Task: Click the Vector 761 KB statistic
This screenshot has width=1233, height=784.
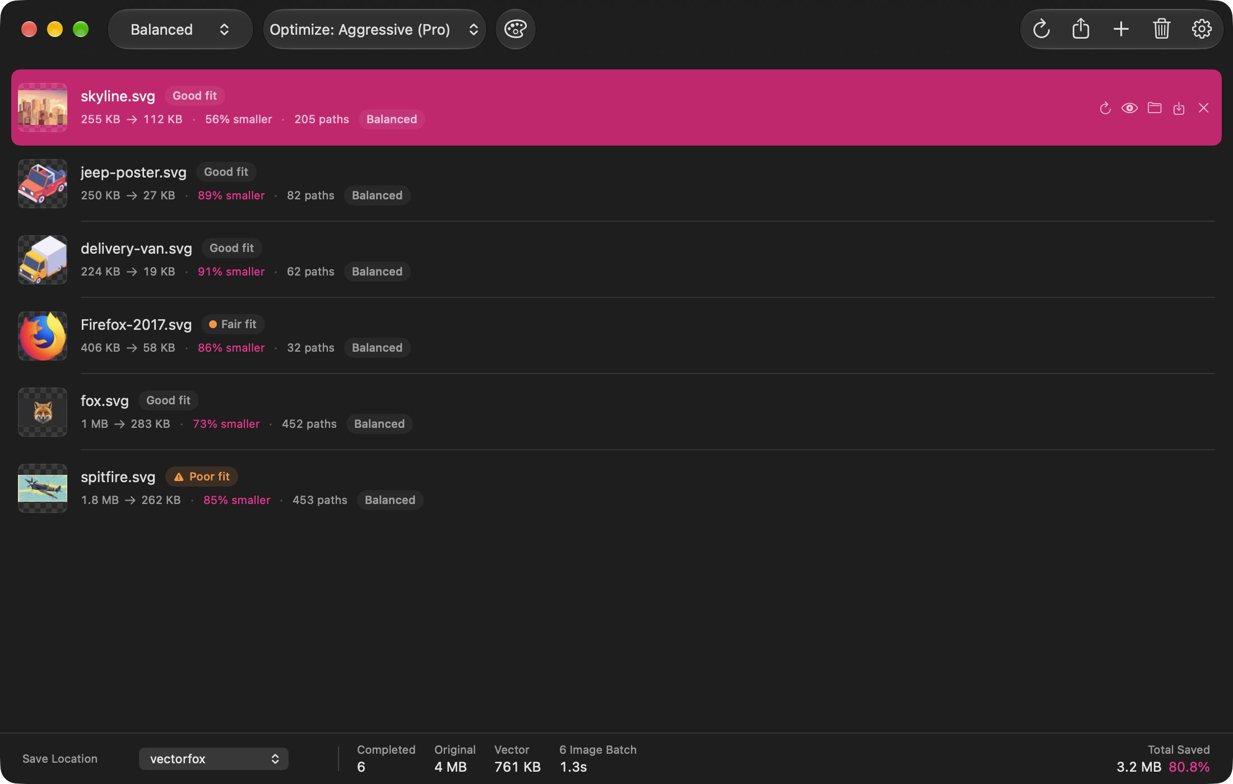Action: (x=517, y=758)
